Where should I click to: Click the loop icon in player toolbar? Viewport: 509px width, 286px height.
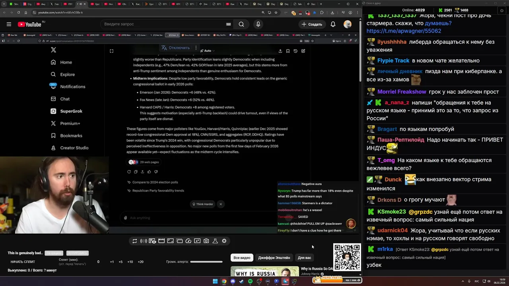click(x=135, y=241)
